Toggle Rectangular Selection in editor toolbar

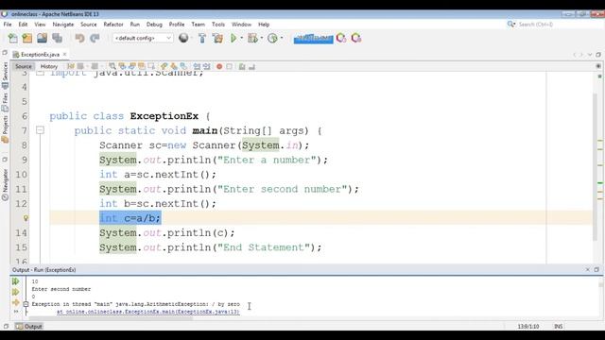click(151, 66)
